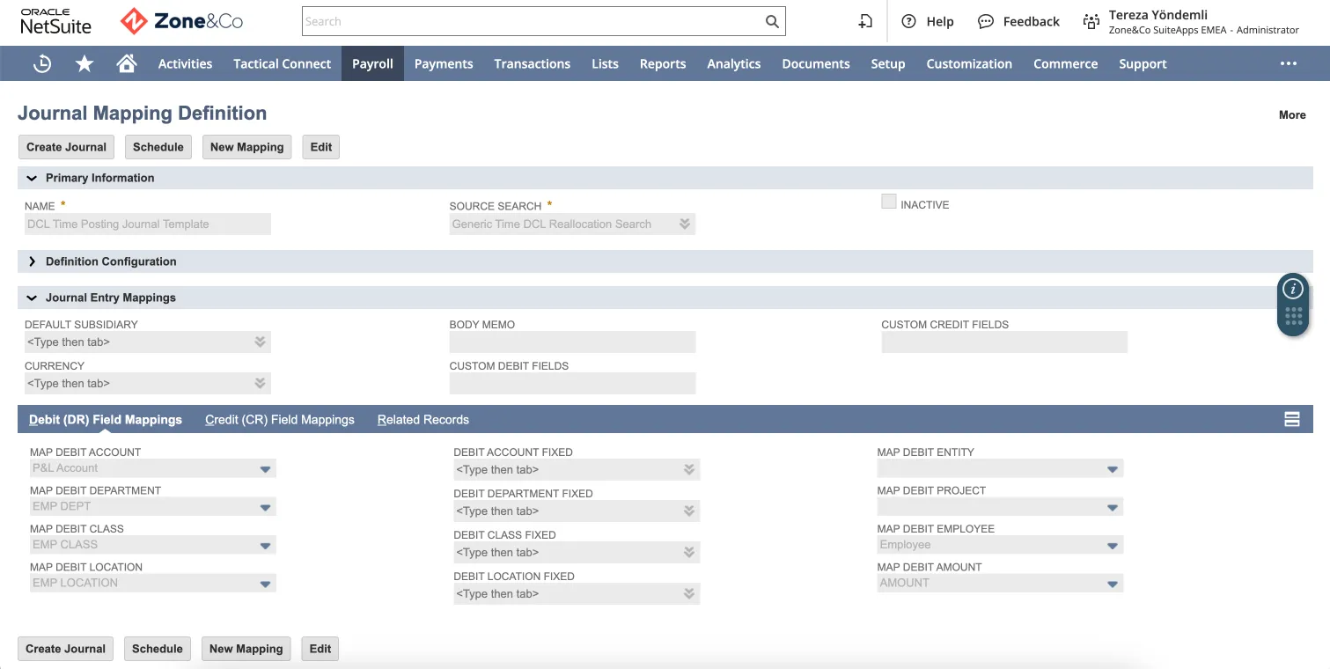Click the bottom Schedule button
1330x669 pixels.
158,649
